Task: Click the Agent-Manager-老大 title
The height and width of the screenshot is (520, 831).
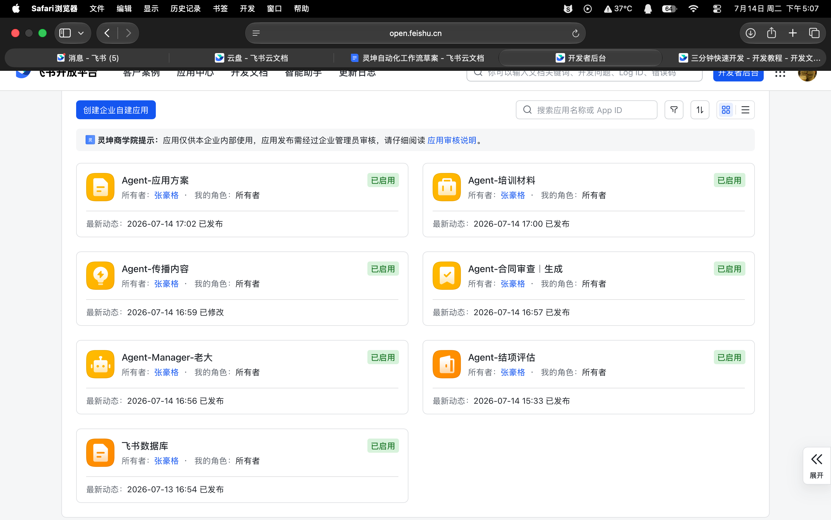Action: [x=167, y=357]
